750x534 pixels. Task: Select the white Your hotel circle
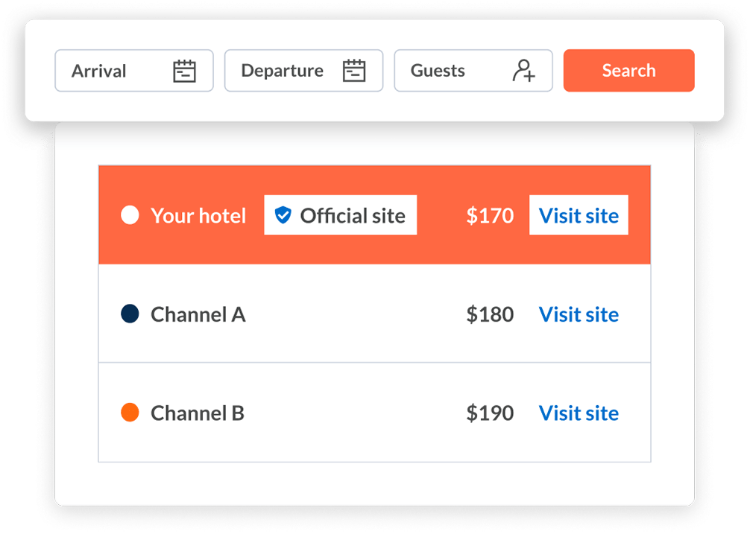(130, 215)
